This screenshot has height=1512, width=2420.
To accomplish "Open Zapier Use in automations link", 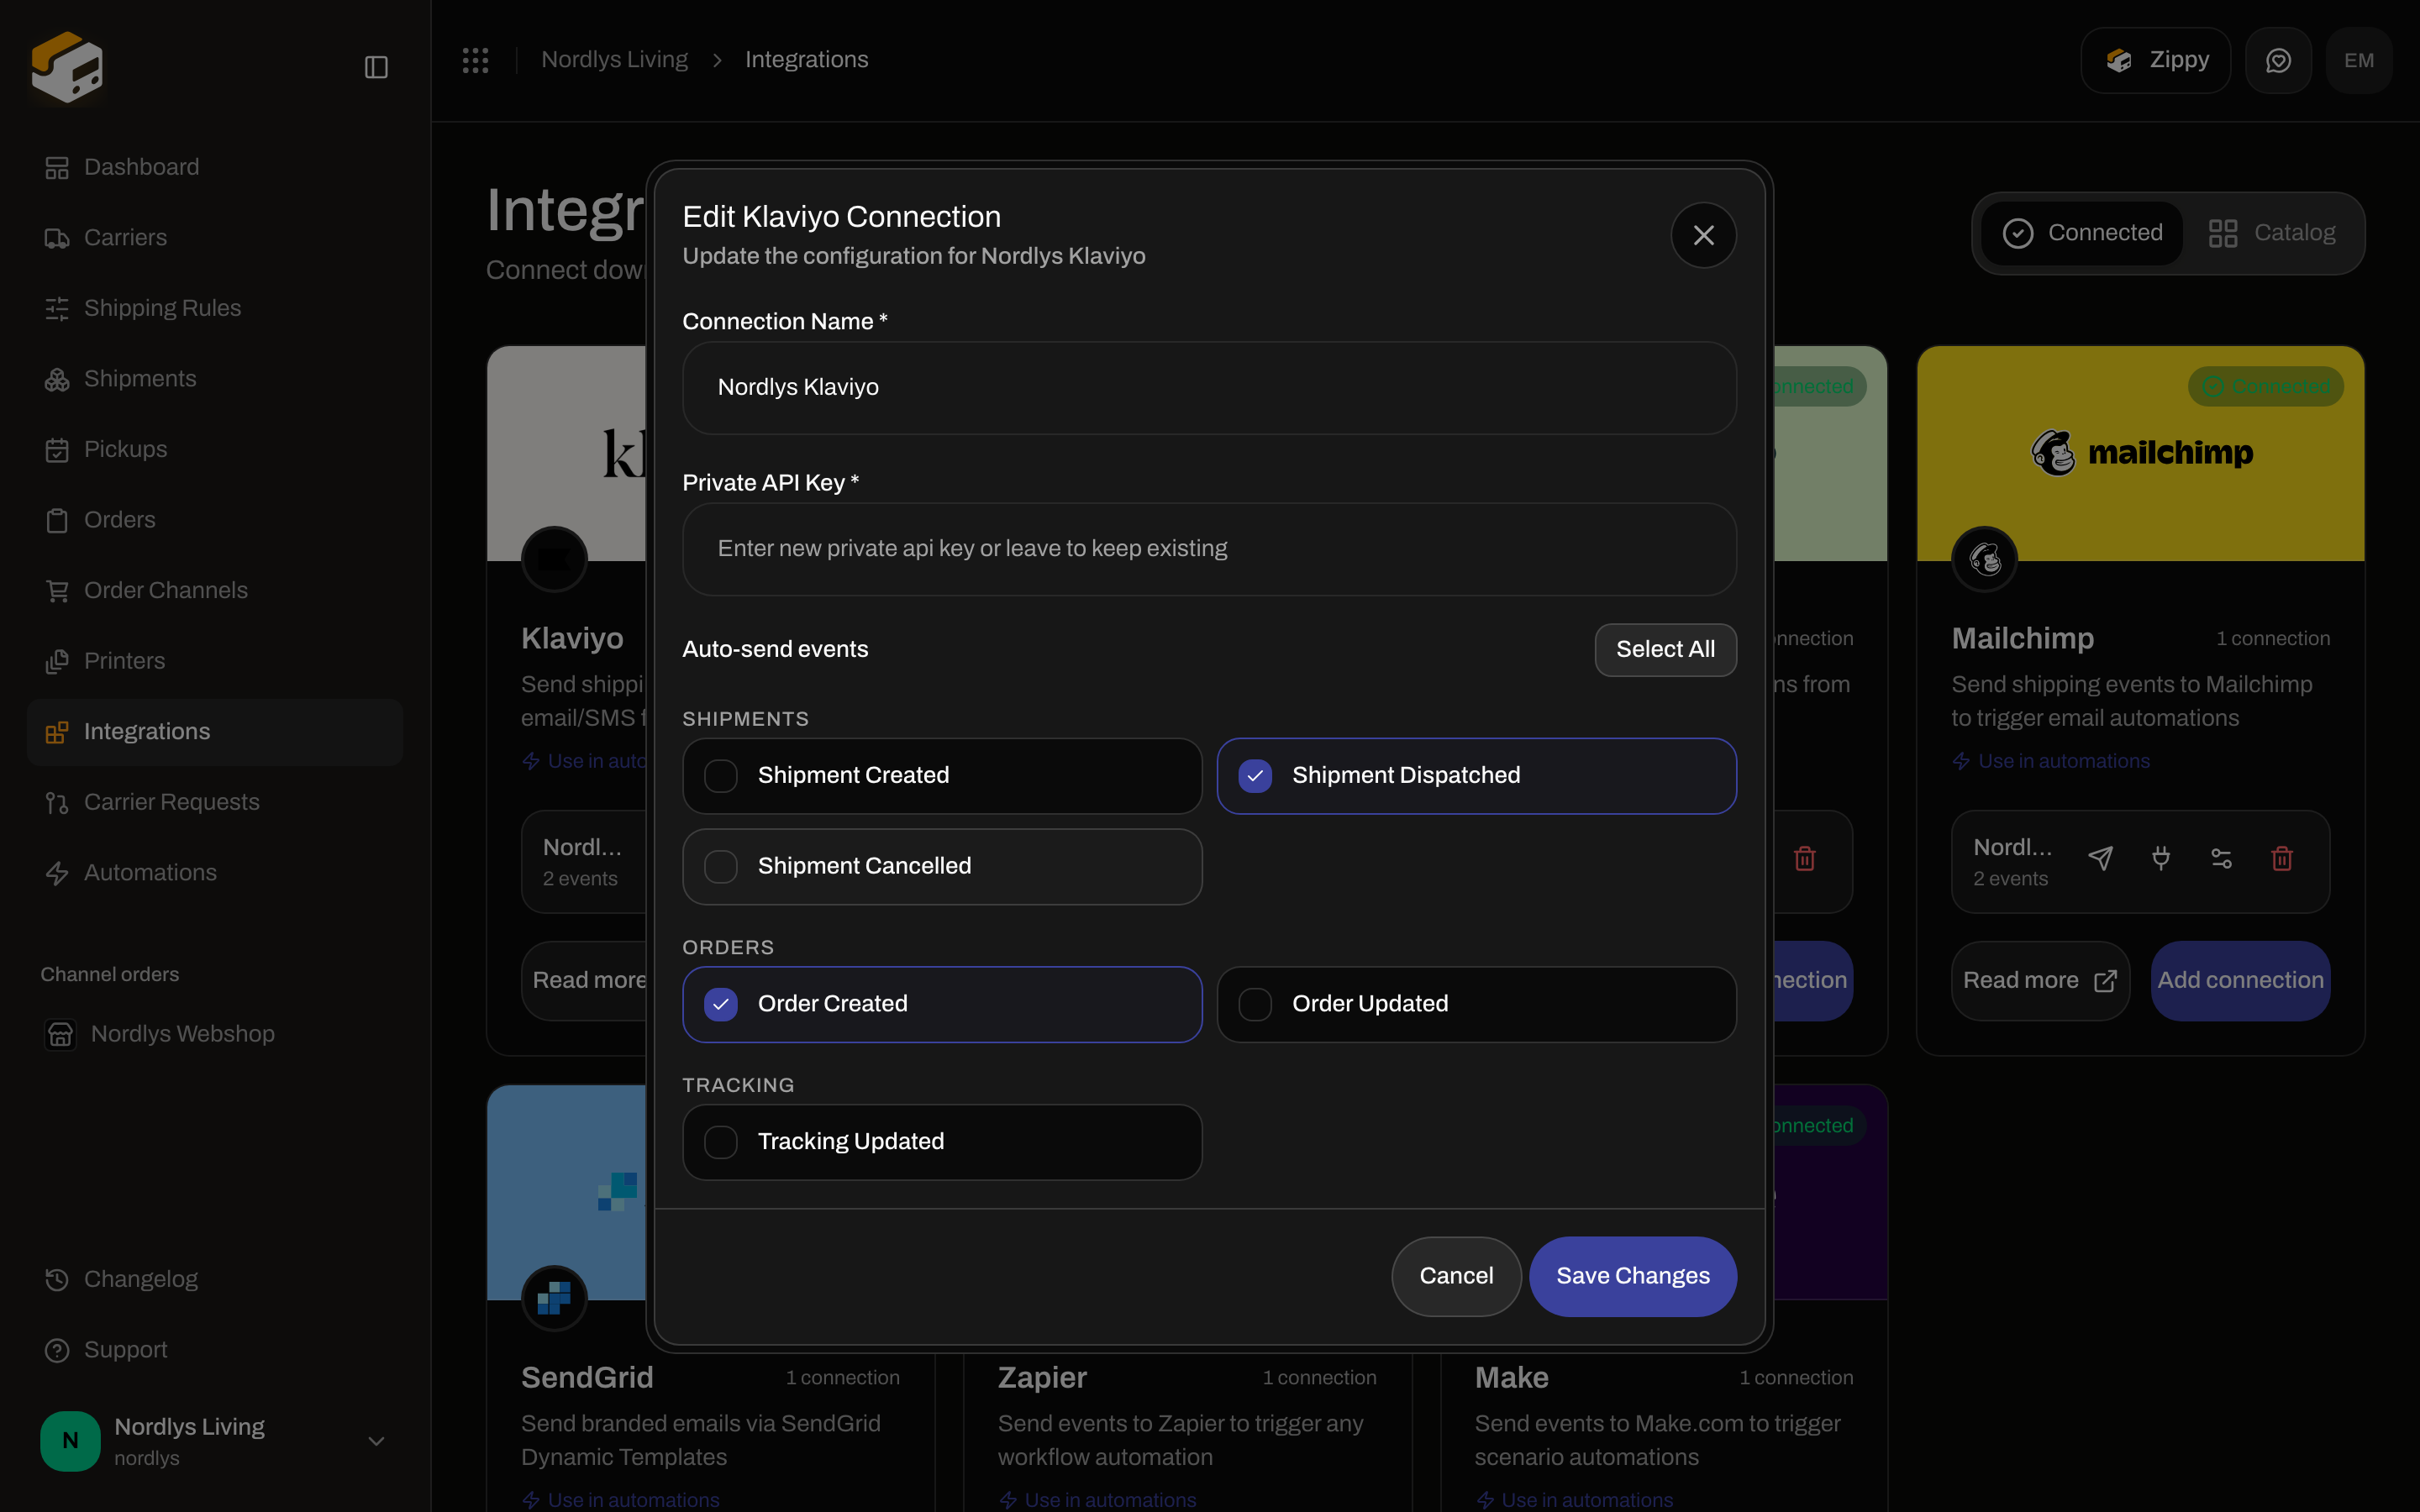I will click(1098, 1500).
